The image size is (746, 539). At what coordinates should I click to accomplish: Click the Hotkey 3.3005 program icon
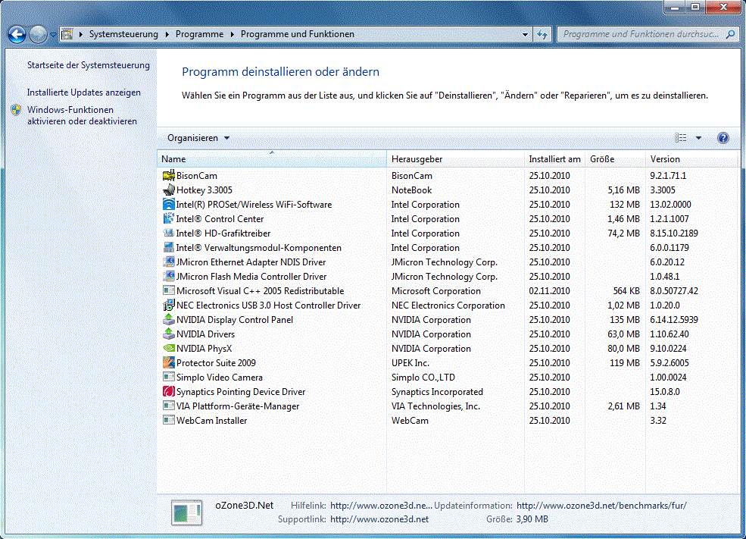coord(168,190)
